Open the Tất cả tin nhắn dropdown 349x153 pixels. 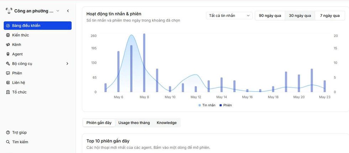click(x=229, y=16)
